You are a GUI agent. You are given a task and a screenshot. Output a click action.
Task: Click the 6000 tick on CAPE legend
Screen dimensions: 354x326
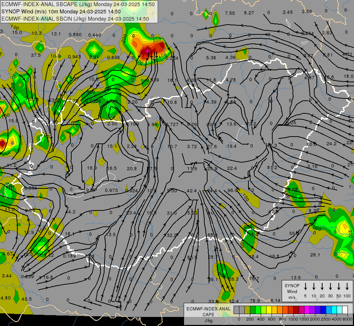(347, 319)
